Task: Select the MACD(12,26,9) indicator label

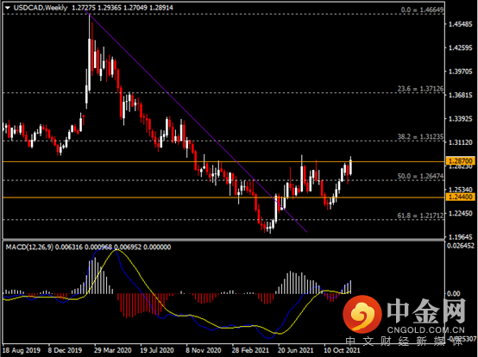Action: [x=29, y=247]
